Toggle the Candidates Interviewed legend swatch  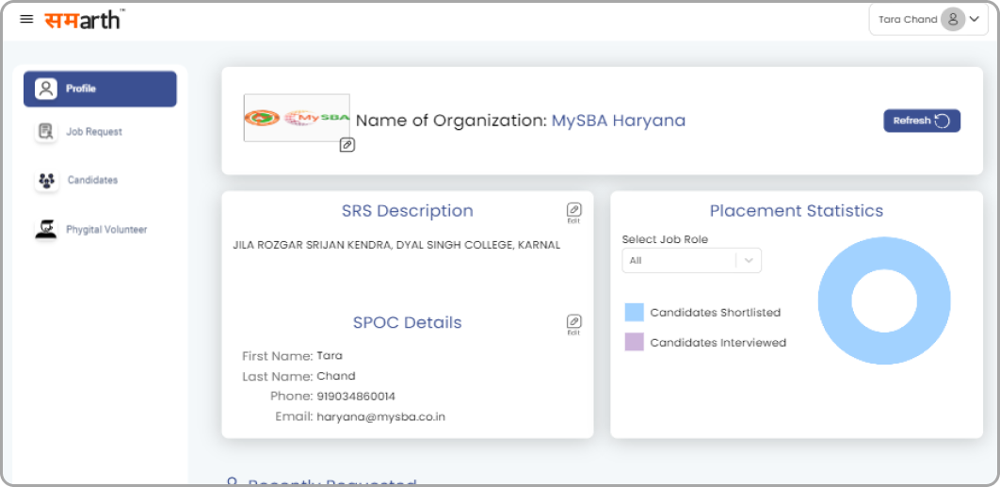point(634,343)
